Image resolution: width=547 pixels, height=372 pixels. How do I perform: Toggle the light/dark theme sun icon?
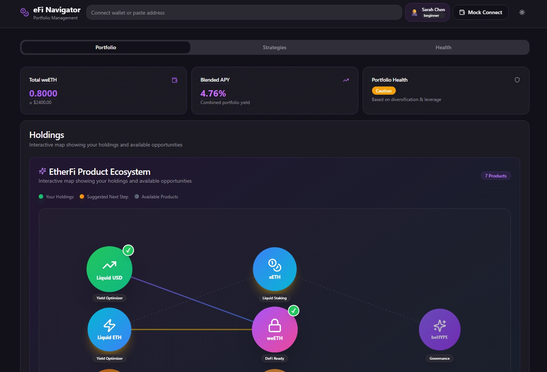tap(522, 12)
